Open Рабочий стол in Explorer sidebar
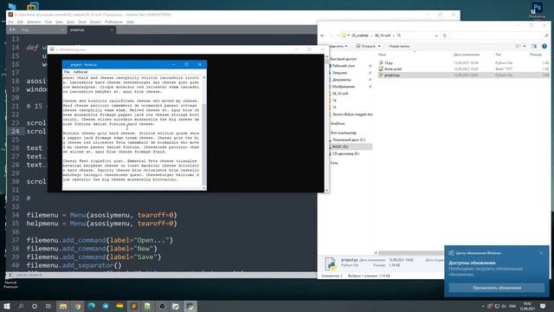 pyautogui.click(x=343, y=66)
